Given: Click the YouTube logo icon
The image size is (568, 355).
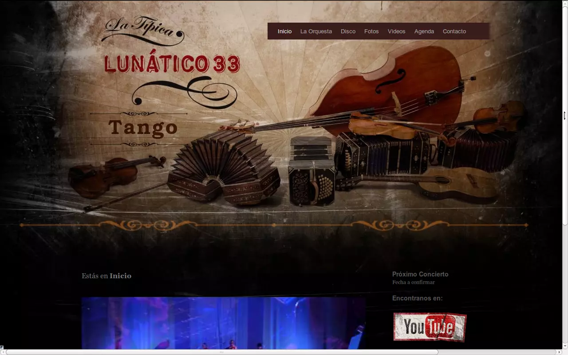Looking at the screenshot, I should pyautogui.click(x=430, y=327).
